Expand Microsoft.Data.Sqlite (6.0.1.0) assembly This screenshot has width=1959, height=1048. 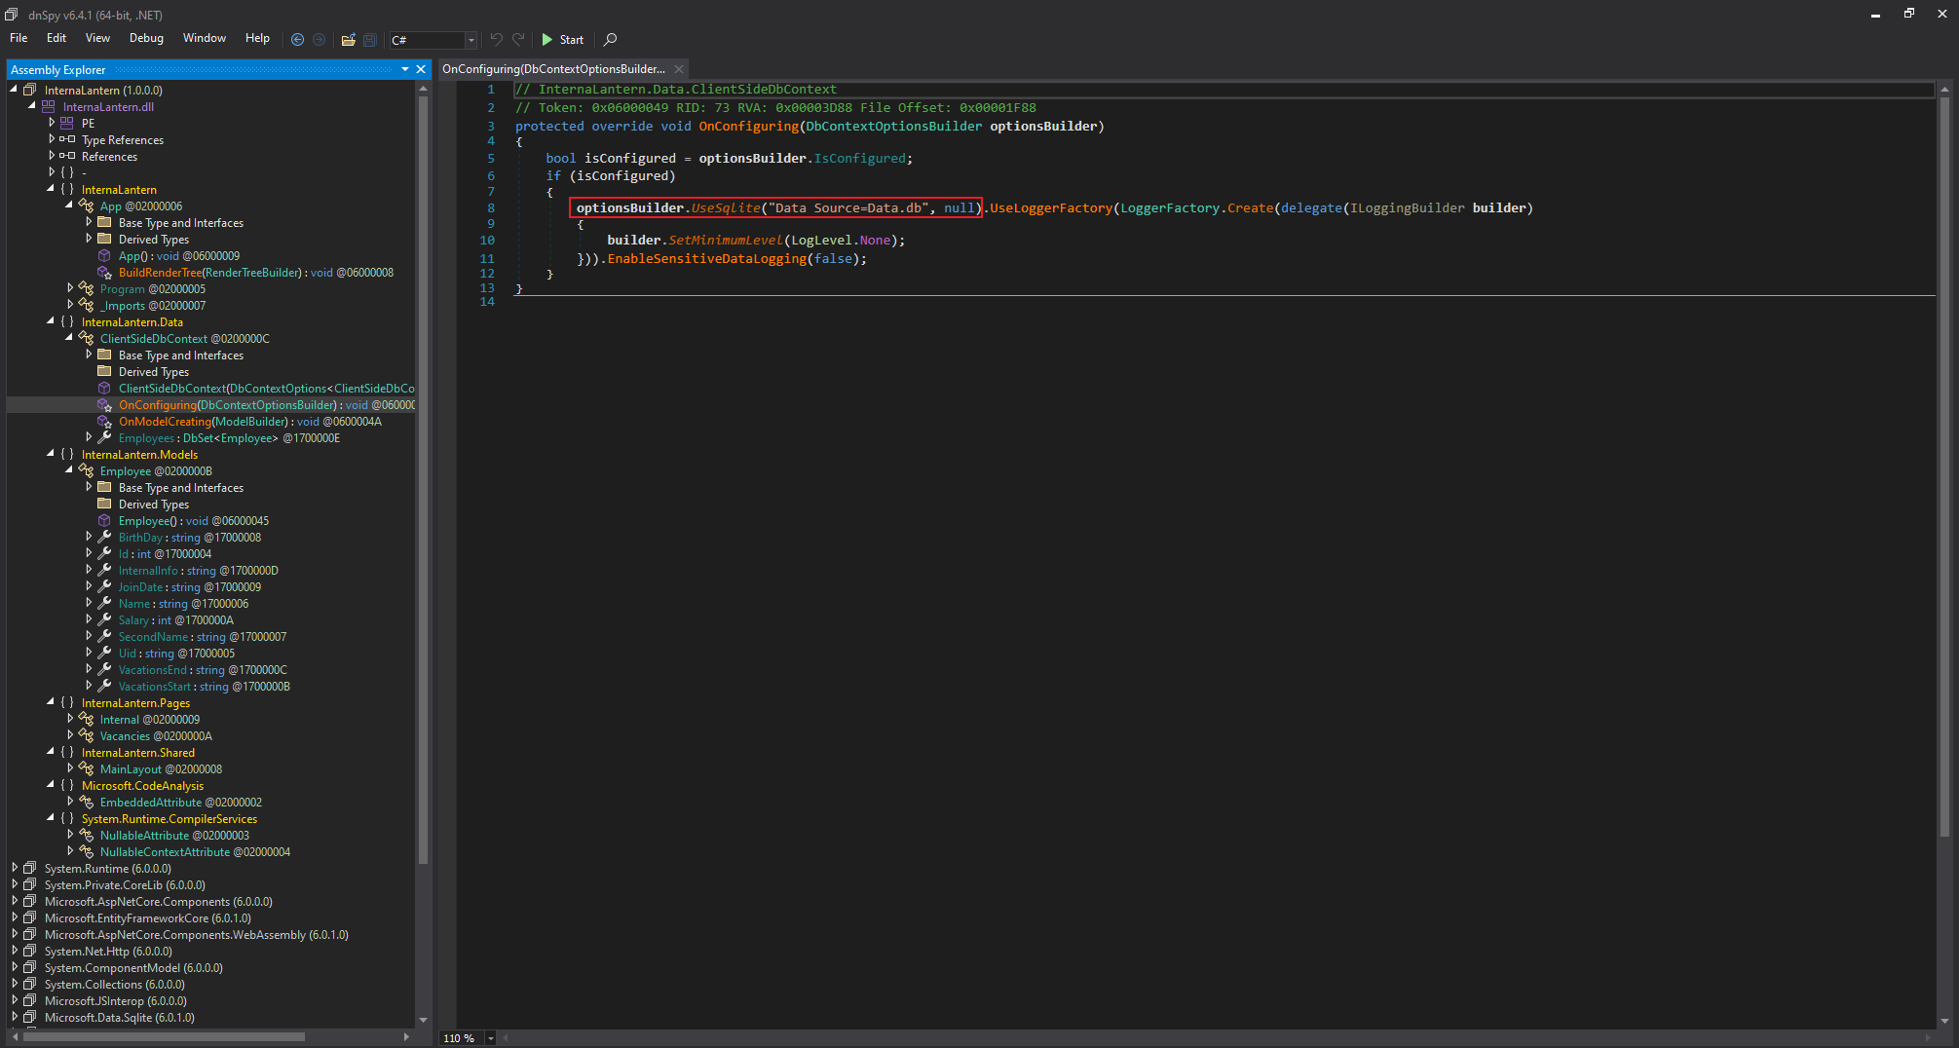(x=14, y=1017)
